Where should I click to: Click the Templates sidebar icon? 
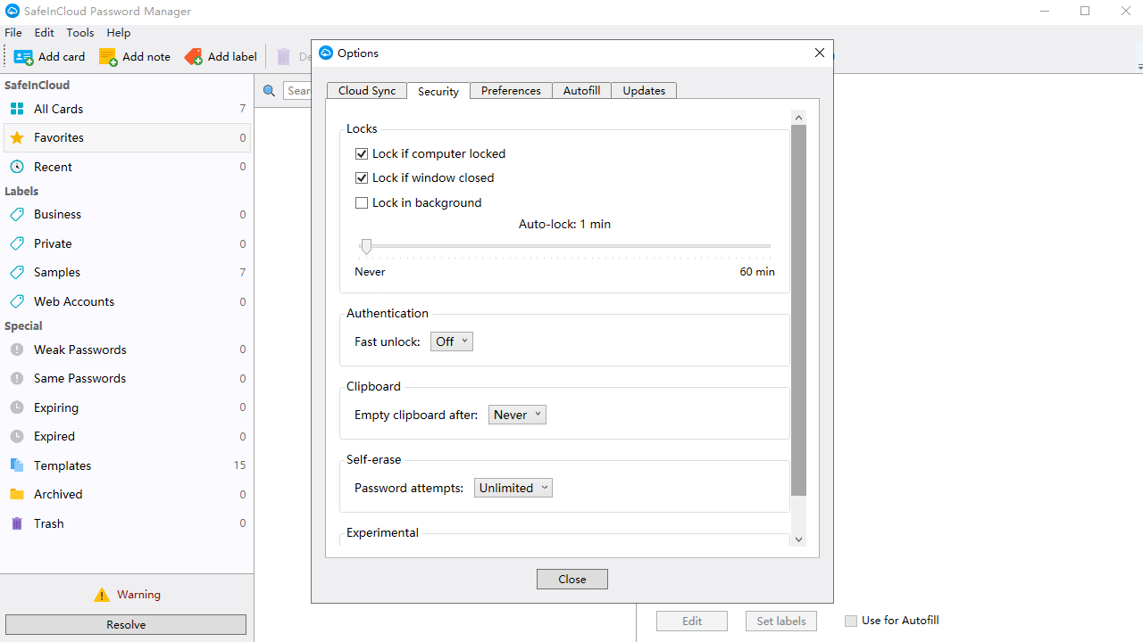click(x=17, y=465)
